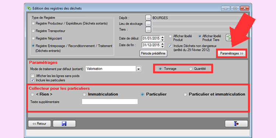276x138 pixels.
Task: Click the Valorisation combo box value
Action: coord(111,69)
